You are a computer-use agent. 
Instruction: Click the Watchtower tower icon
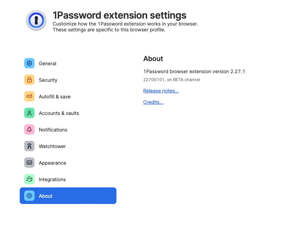click(29, 146)
